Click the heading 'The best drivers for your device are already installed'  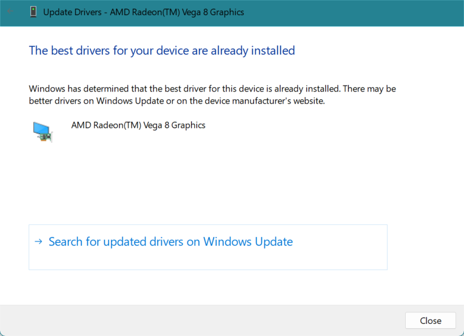coord(162,50)
